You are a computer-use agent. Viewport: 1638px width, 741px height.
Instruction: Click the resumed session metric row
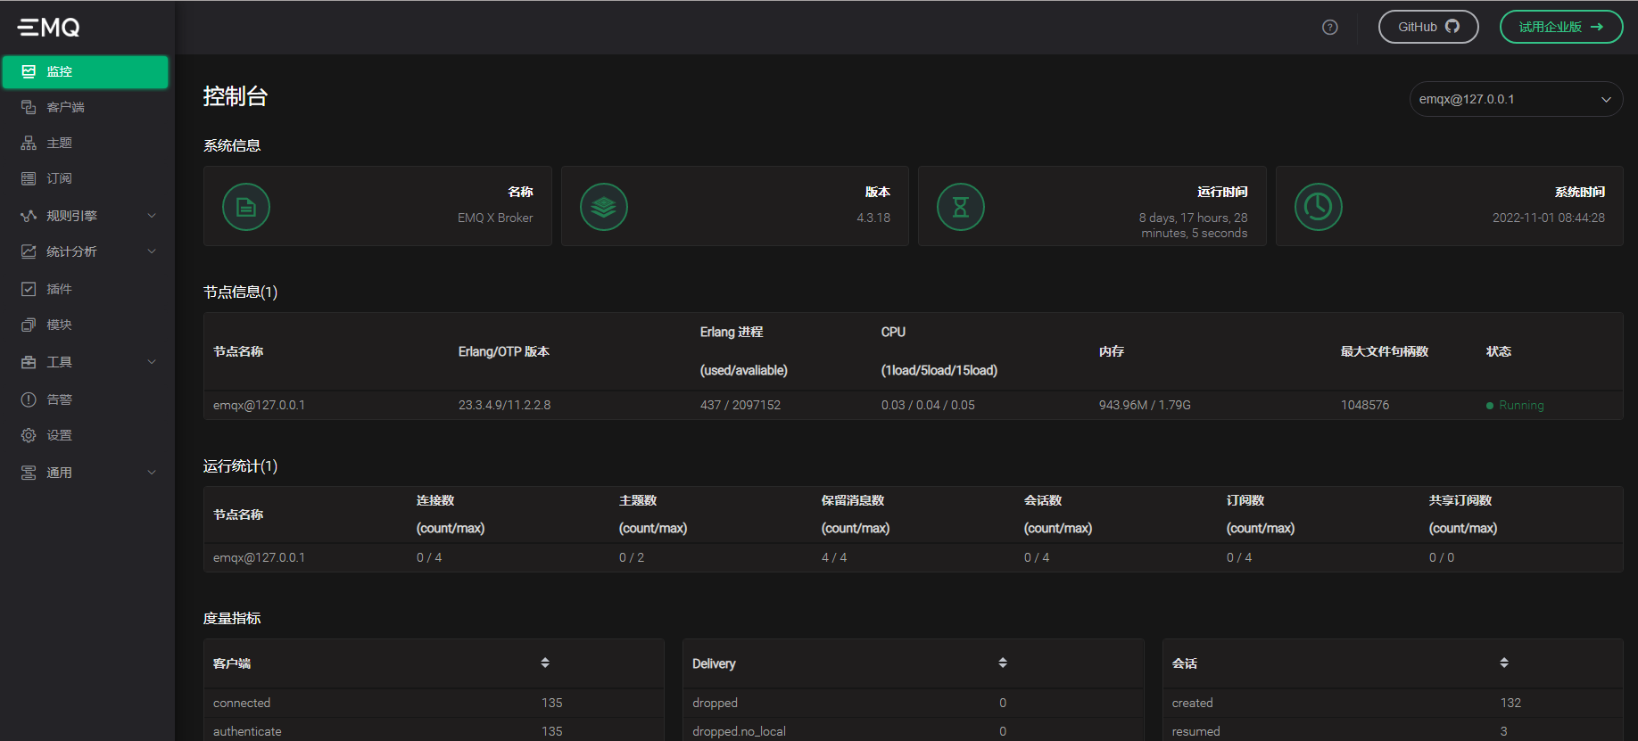click(x=1393, y=730)
